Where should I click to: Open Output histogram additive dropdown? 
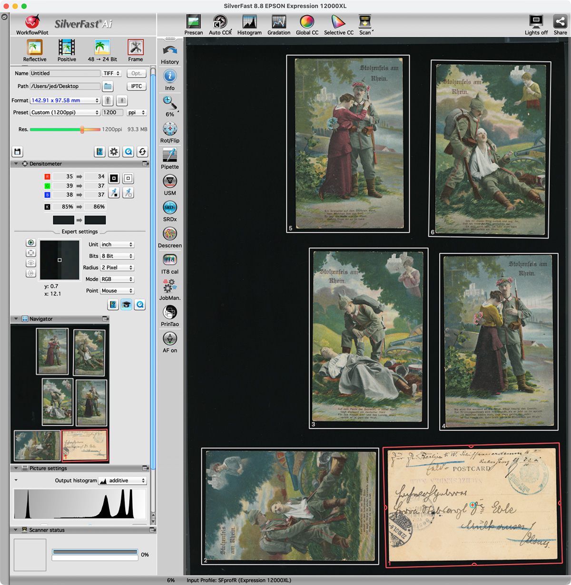(122, 480)
